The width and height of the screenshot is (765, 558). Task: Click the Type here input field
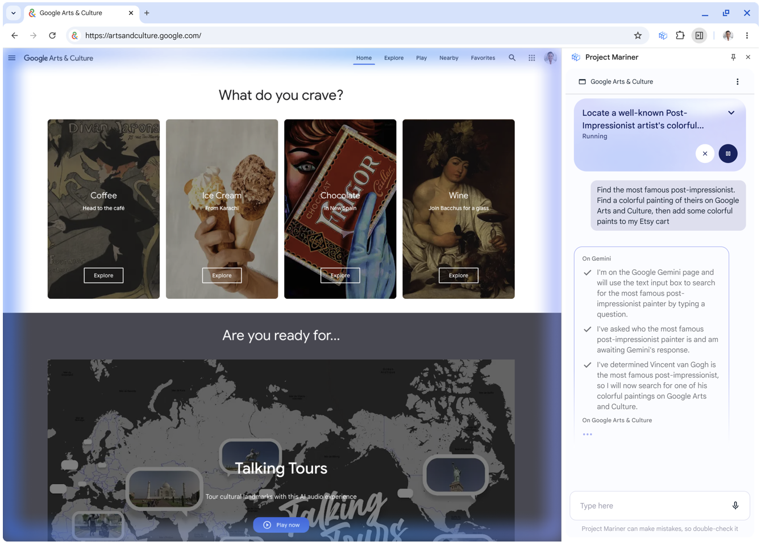coord(659,506)
